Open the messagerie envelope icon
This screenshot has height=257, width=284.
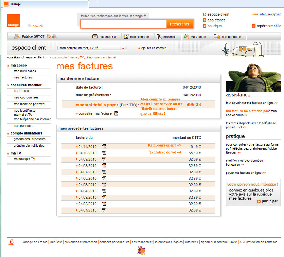[95, 36]
